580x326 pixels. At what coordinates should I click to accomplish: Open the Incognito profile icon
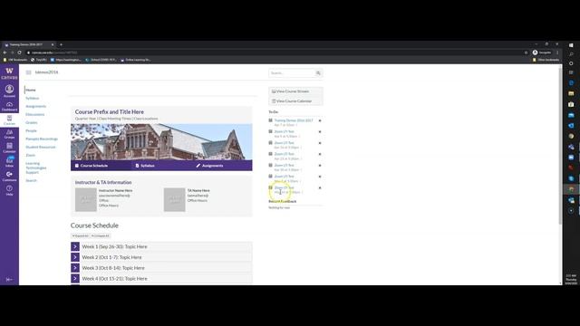(542, 53)
